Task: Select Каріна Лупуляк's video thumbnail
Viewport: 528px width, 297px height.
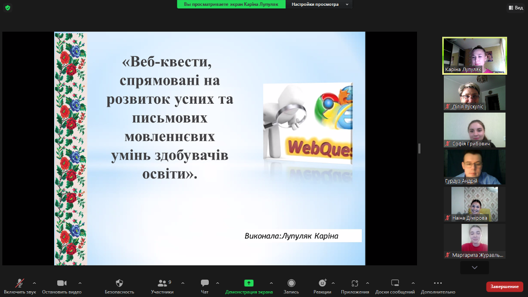Action: point(474,55)
